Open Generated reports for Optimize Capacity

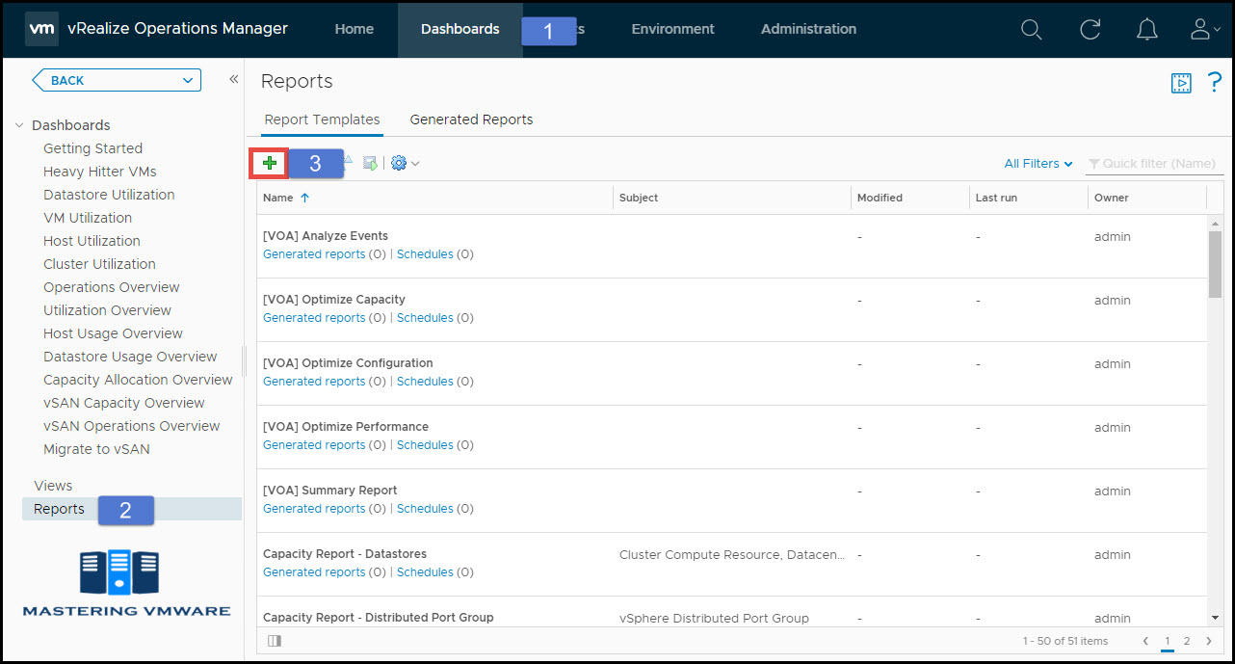pos(314,318)
